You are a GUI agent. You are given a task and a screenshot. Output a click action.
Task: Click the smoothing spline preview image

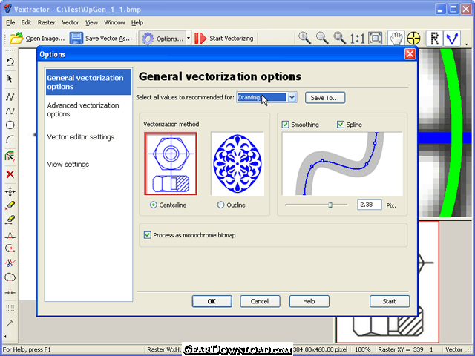(342, 163)
